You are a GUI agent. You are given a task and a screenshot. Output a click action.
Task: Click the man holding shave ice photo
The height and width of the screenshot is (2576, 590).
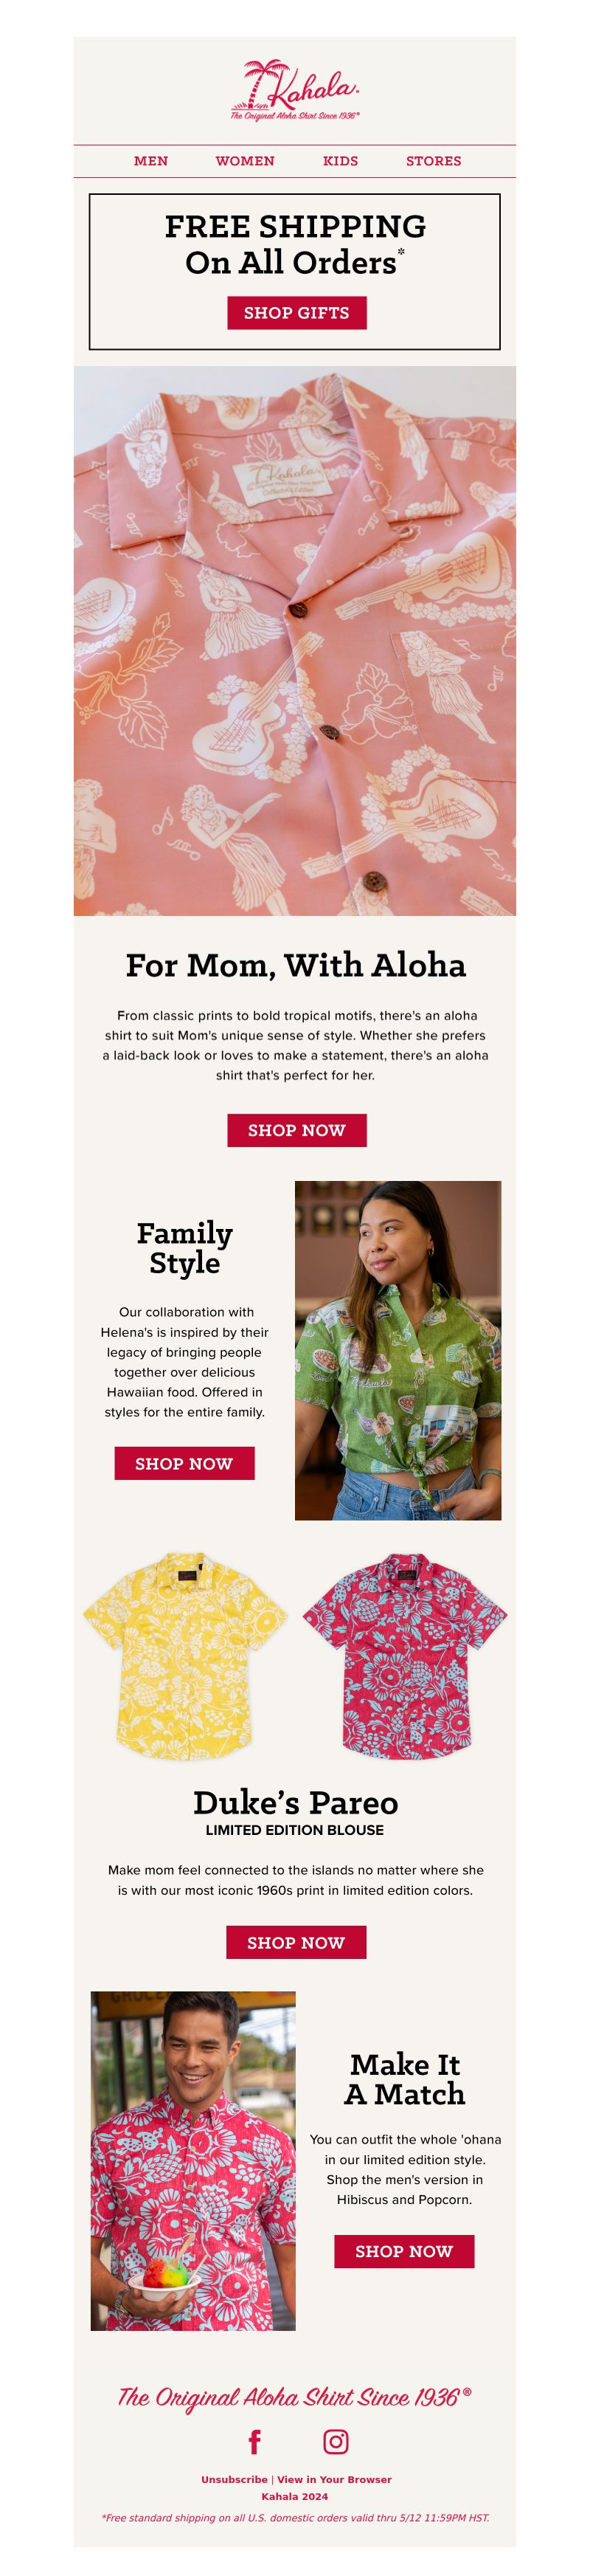[x=193, y=2161]
